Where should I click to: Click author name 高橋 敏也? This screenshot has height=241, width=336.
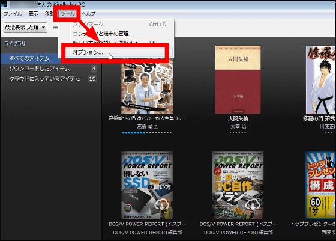(x=147, y=127)
